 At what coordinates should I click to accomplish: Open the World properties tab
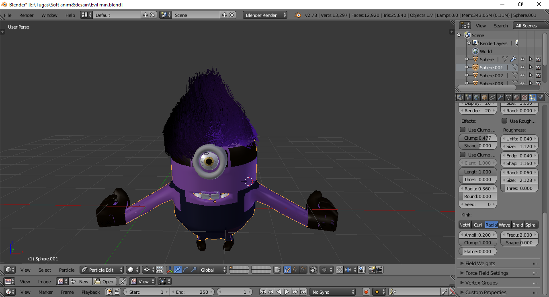point(476,97)
